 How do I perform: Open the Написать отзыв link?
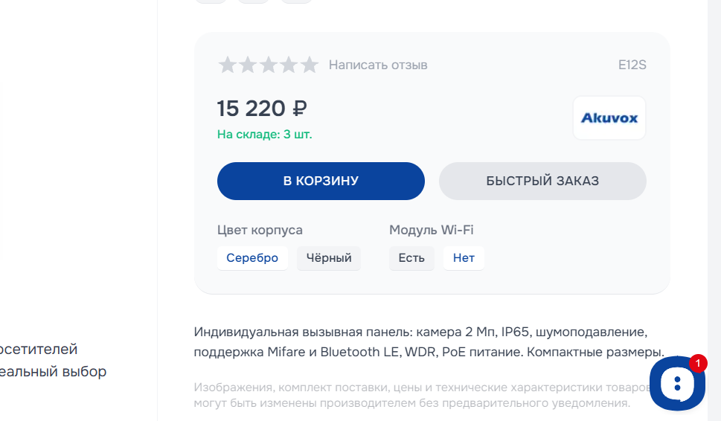pyautogui.click(x=378, y=65)
